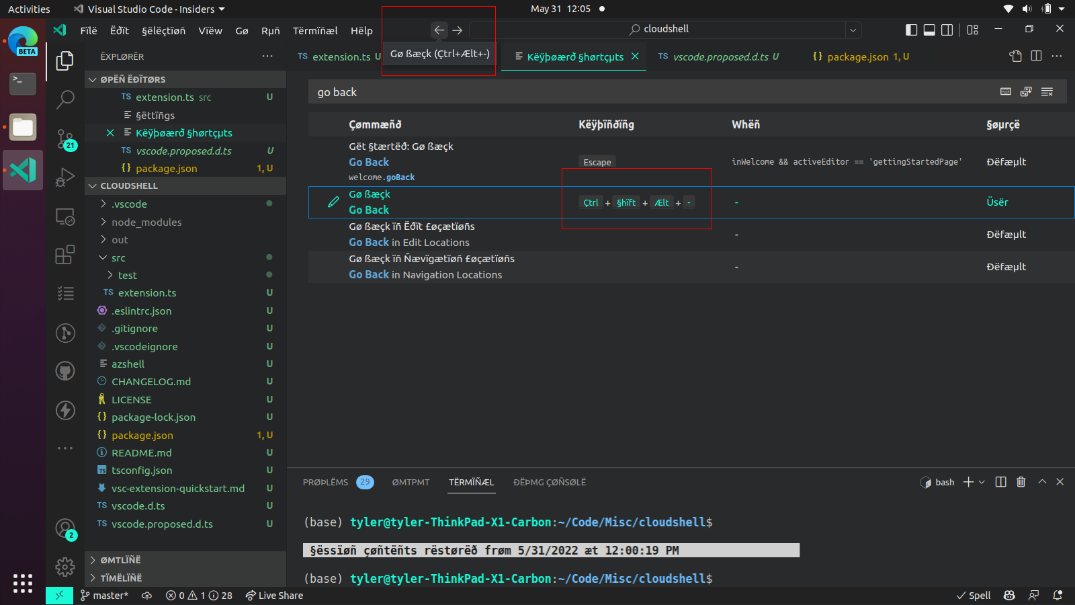Open the Search view in activity bar
Viewport: 1075px width, 605px height.
(x=64, y=99)
